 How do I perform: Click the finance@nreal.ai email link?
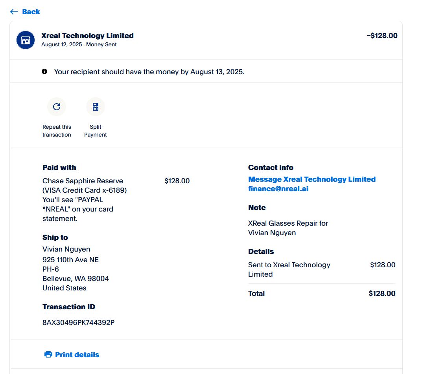click(278, 189)
